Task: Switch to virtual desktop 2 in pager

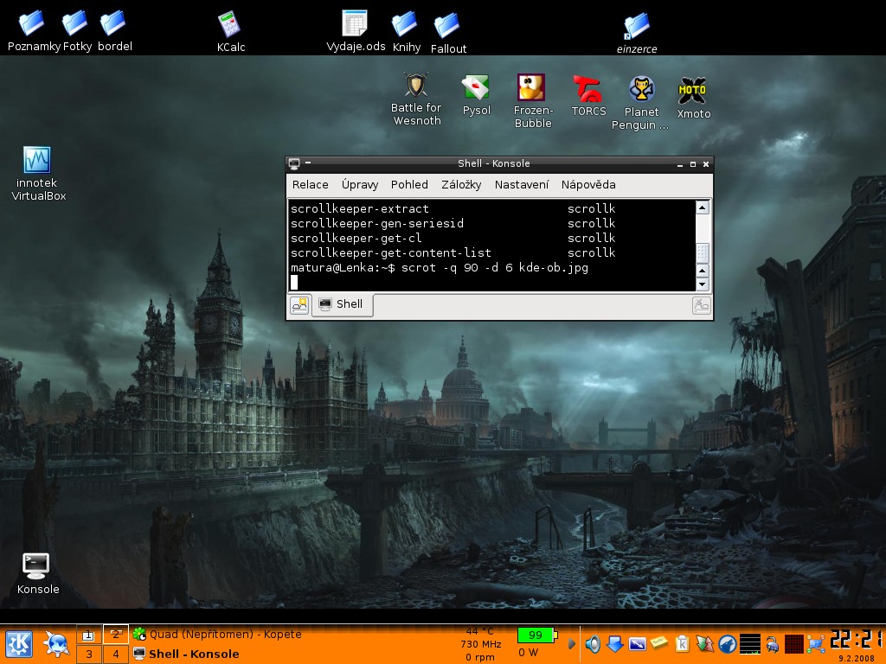Action: [x=115, y=635]
